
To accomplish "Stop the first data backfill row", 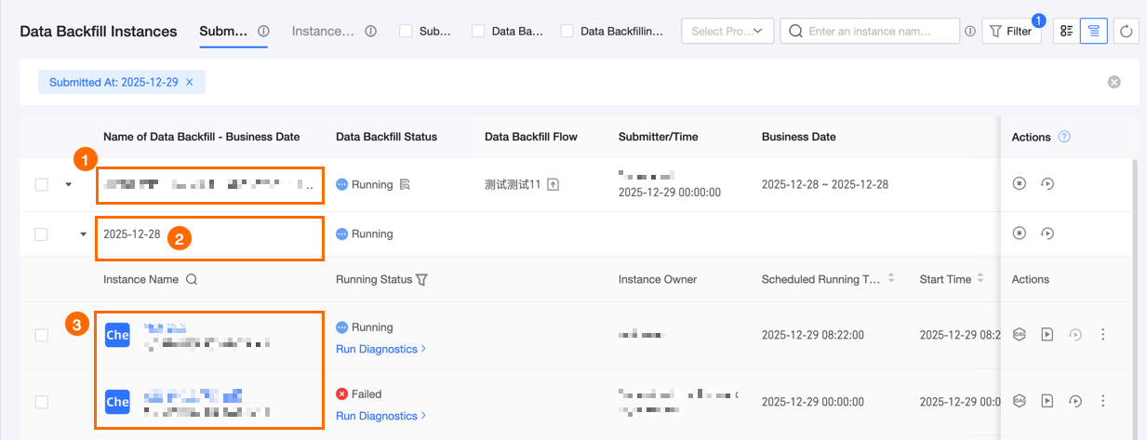I will pyautogui.click(x=1020, y=184).
